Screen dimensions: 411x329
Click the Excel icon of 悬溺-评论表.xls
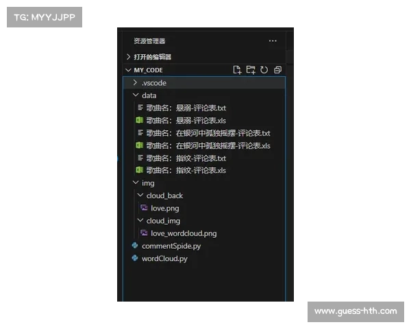click(140, 120)
